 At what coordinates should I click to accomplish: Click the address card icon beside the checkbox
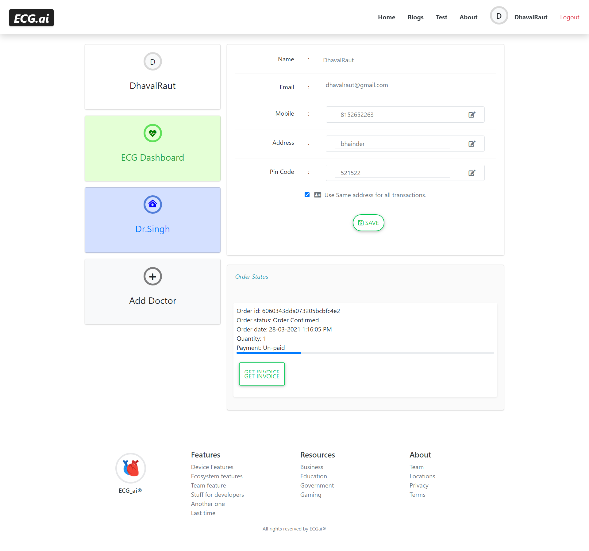pos(318,195)
